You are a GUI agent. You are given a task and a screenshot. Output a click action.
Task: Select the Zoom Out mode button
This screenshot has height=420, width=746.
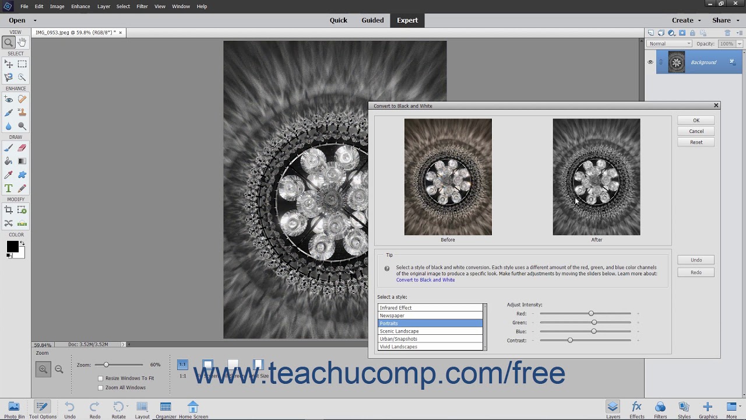click(59, 369)
